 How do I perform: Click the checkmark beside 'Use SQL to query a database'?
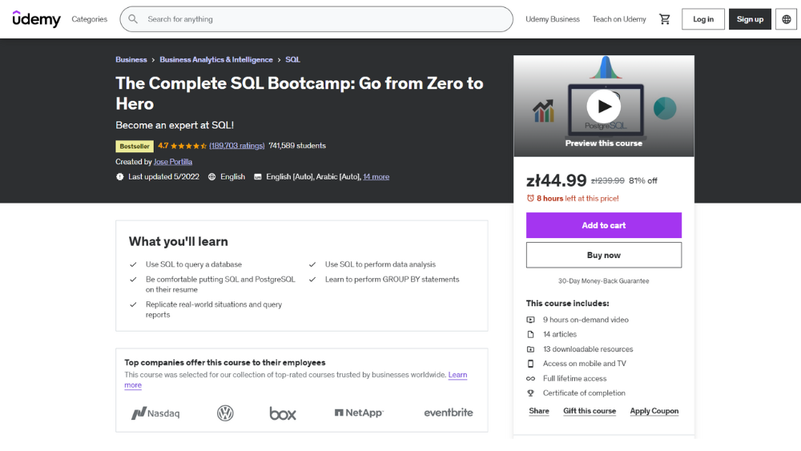click(133, 264)
